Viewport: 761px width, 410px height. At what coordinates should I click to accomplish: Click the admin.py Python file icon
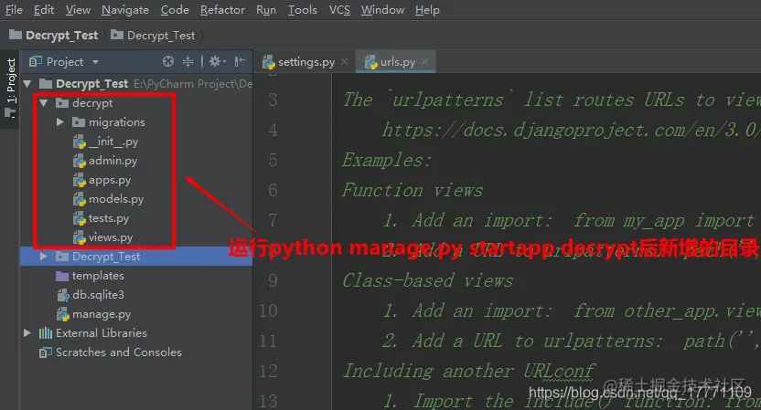(79, 161)
